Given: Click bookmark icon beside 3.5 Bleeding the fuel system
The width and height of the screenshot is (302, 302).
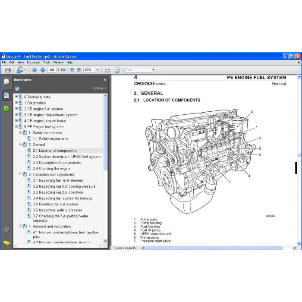Looking at the screenshot, I should tap(29, 204).
